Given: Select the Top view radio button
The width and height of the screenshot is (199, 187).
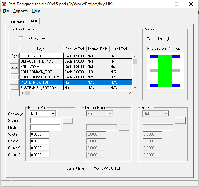Looking at the screenshot, I should tap(171, 48).
